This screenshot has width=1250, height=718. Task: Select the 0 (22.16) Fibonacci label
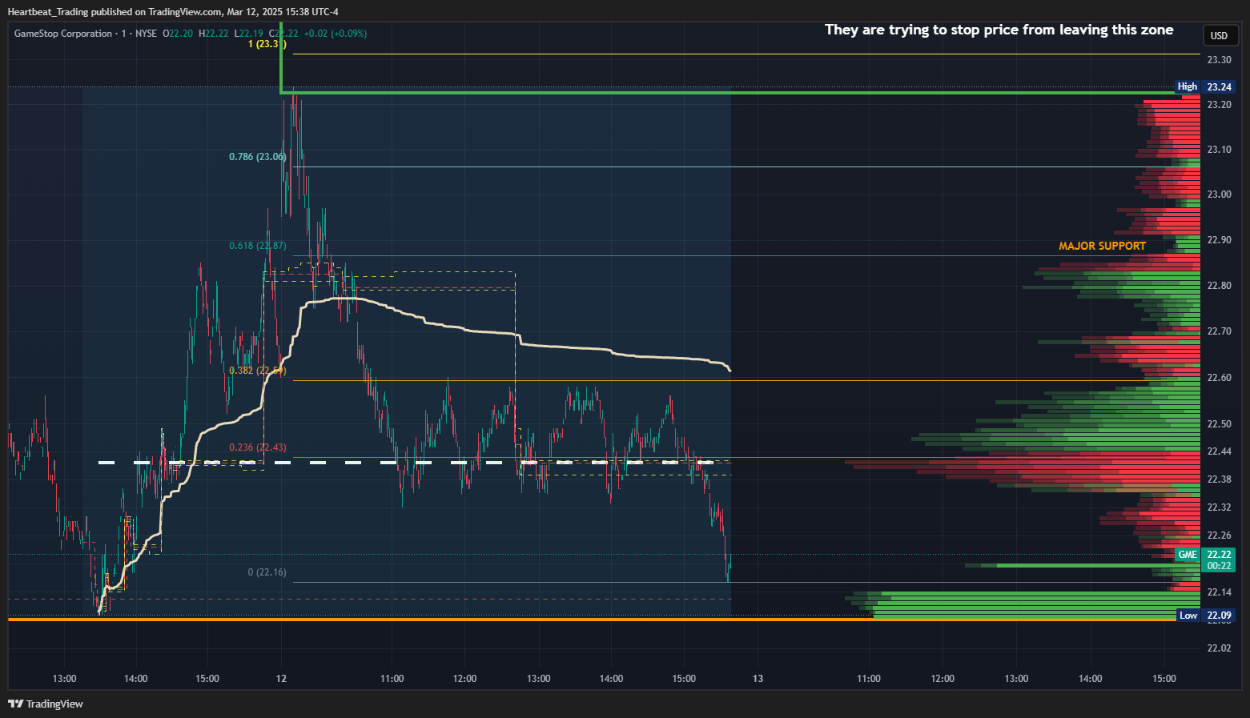[267, 572]
